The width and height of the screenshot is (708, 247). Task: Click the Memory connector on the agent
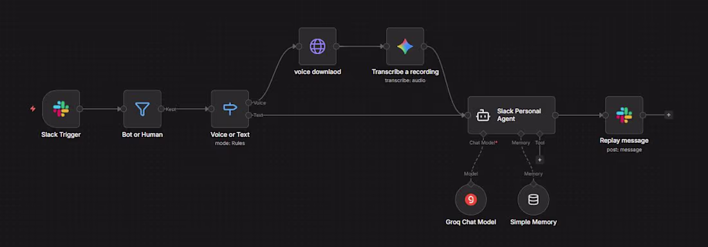point(521,134)
